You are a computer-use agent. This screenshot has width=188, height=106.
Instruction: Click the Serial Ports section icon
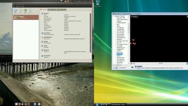42,56
